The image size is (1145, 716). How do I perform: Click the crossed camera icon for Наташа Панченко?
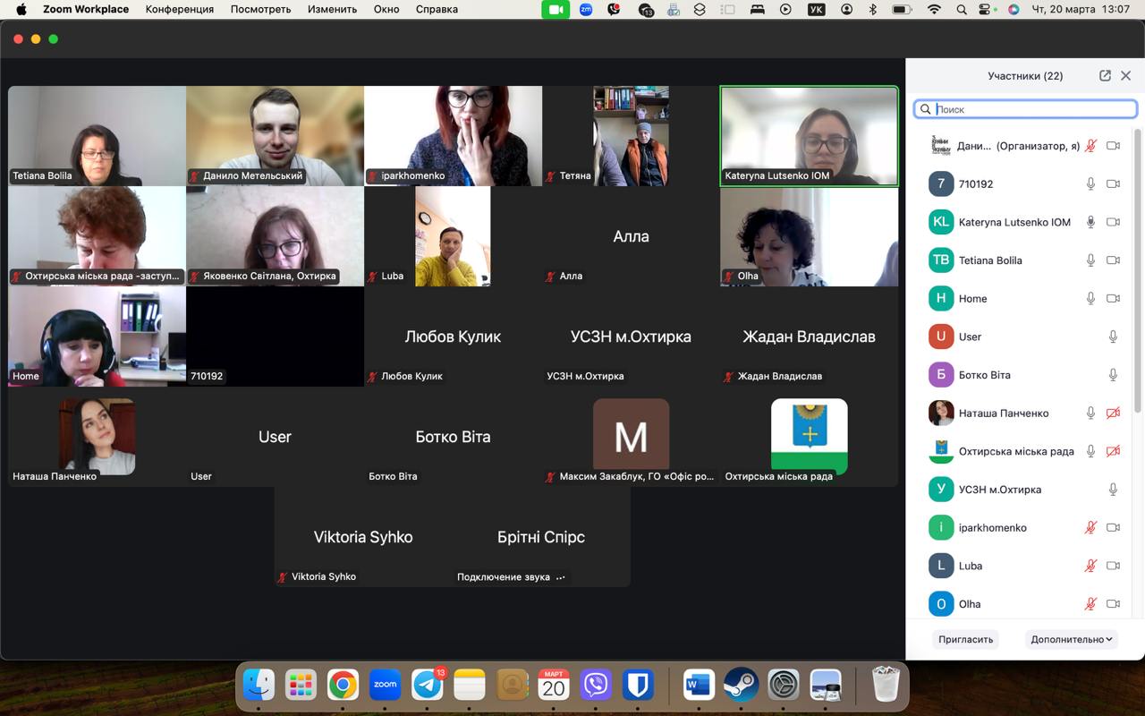point(1113,413)
